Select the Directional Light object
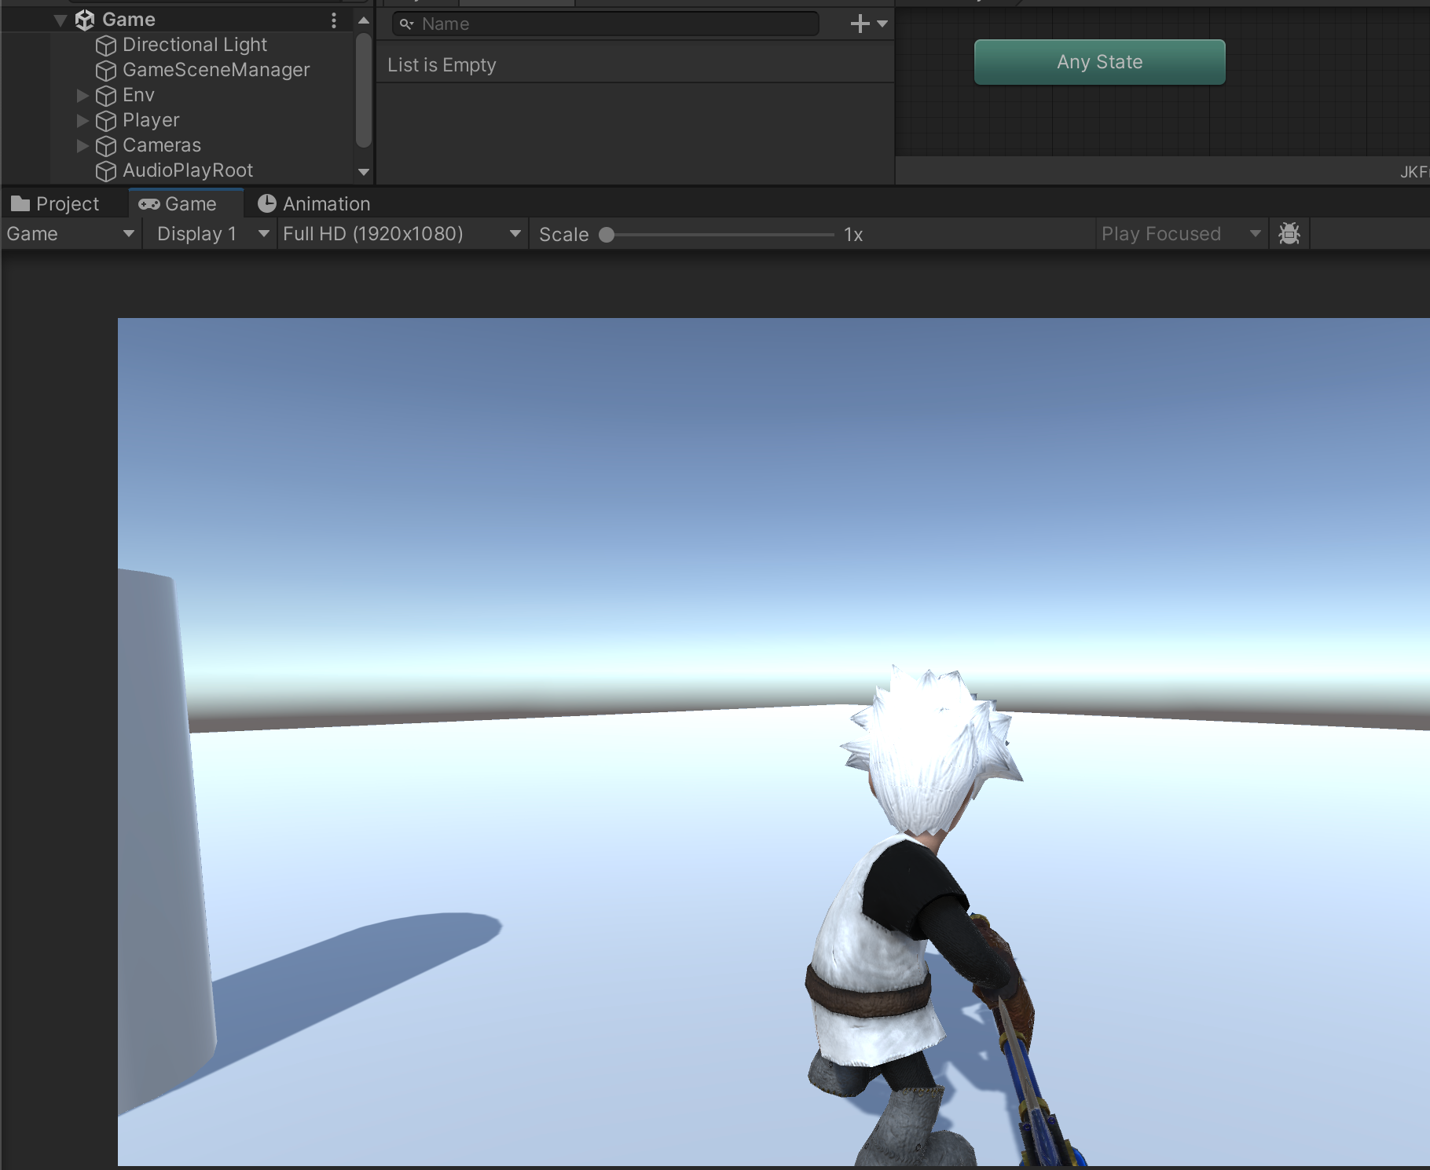The width and height of the screenshot is (1430, 1170). point(194,45)
